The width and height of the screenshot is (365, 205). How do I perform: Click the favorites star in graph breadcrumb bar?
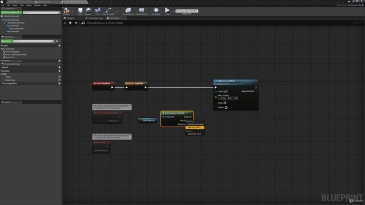(x=65, y=23)
